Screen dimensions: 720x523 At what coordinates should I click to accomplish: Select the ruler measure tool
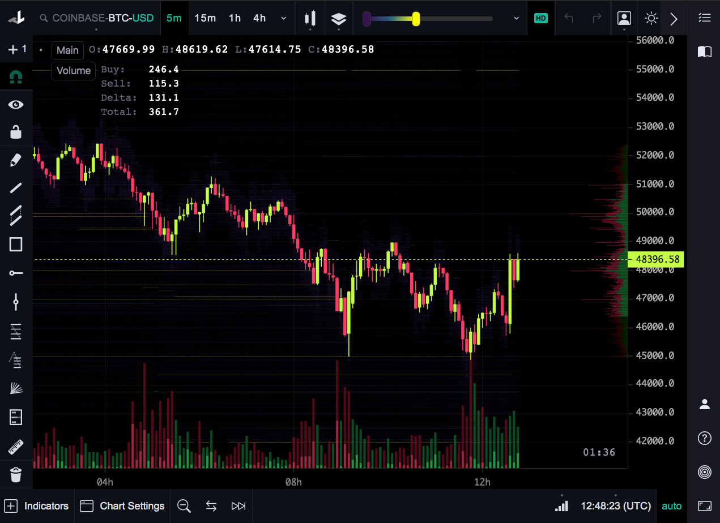coord(16,447)
